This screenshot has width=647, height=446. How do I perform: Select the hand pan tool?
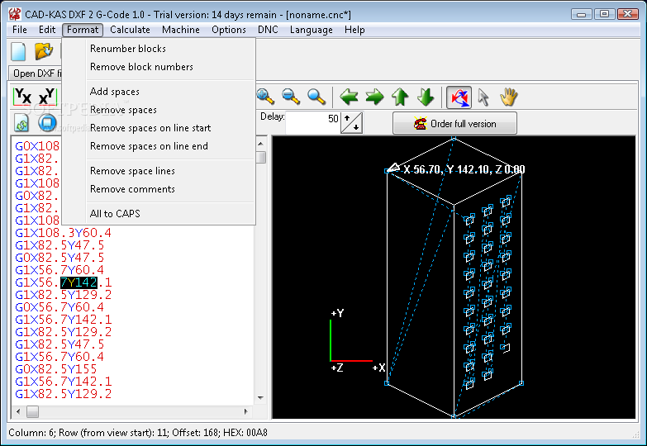pos(508,97)
